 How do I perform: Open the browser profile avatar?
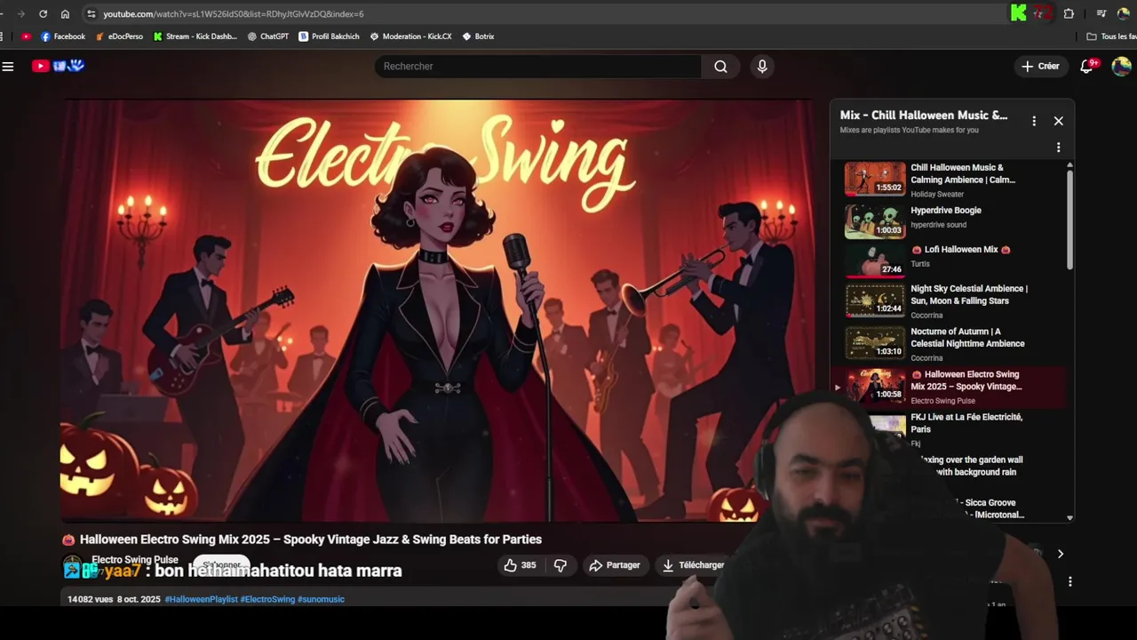(x=1123, y=14)
